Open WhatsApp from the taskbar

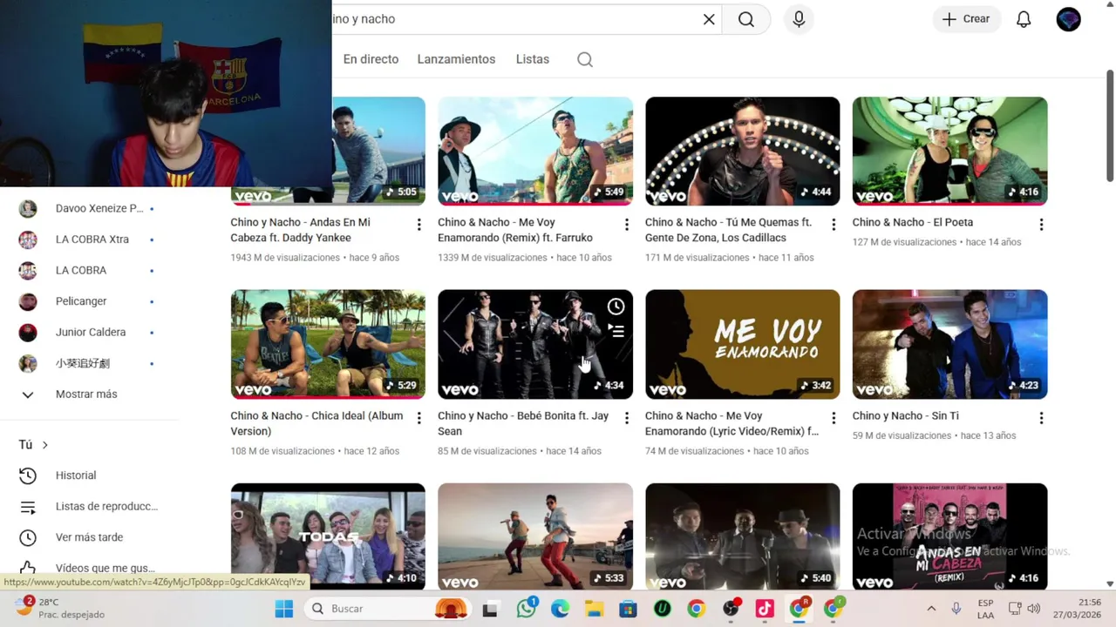527,609
